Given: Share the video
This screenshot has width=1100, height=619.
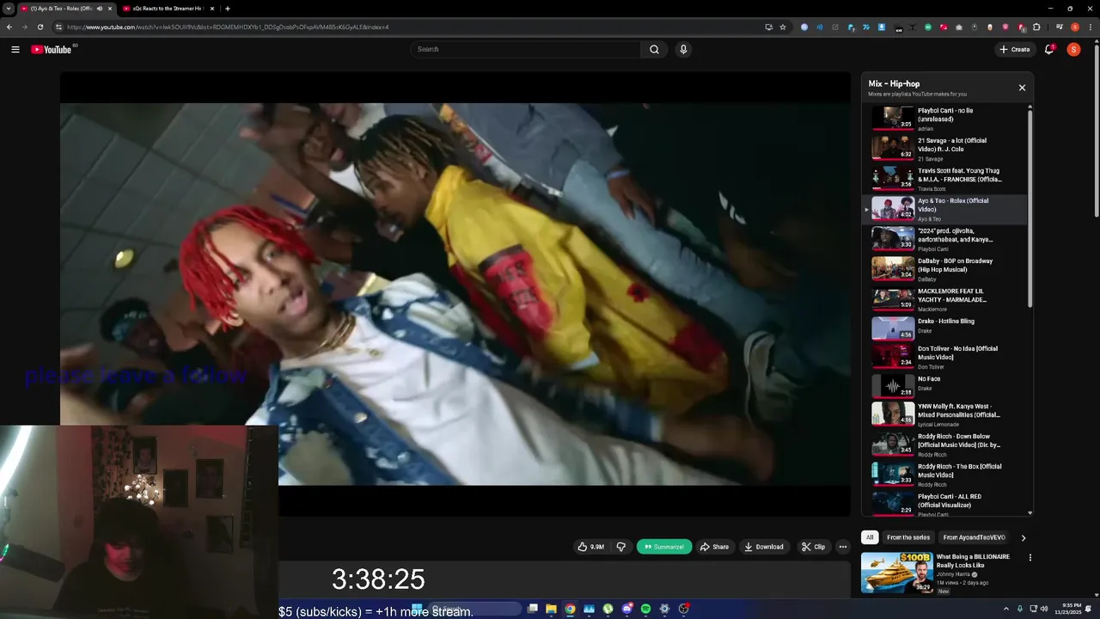Looking at the screenshot, I should click(714, 547).
